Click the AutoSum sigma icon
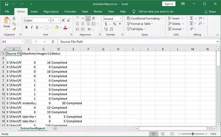The image size is (221, 137). (x=191, y=18)
